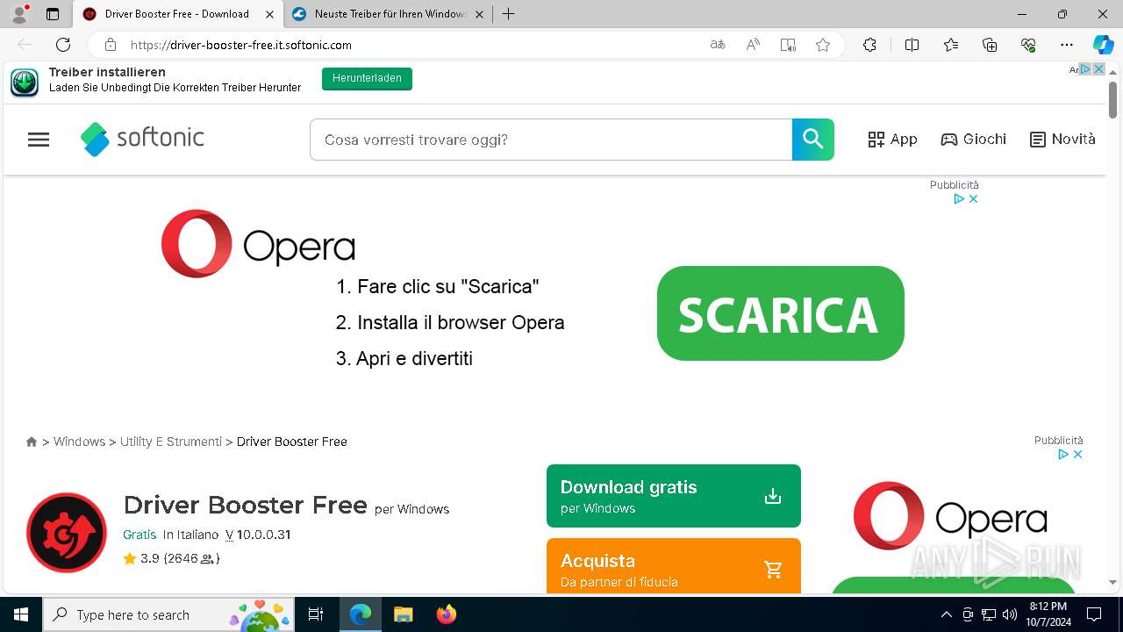Open the taskbar clock and date
Screen dimensions: 1123x632
[1048, 614]
